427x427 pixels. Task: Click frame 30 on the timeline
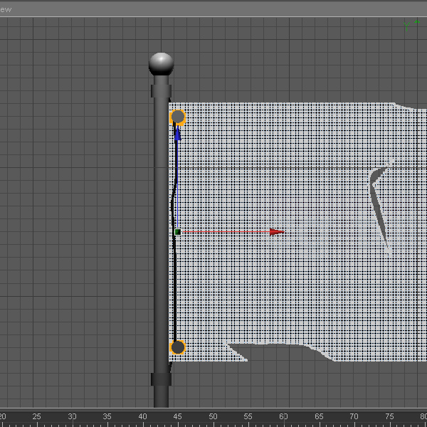[72, 416]
